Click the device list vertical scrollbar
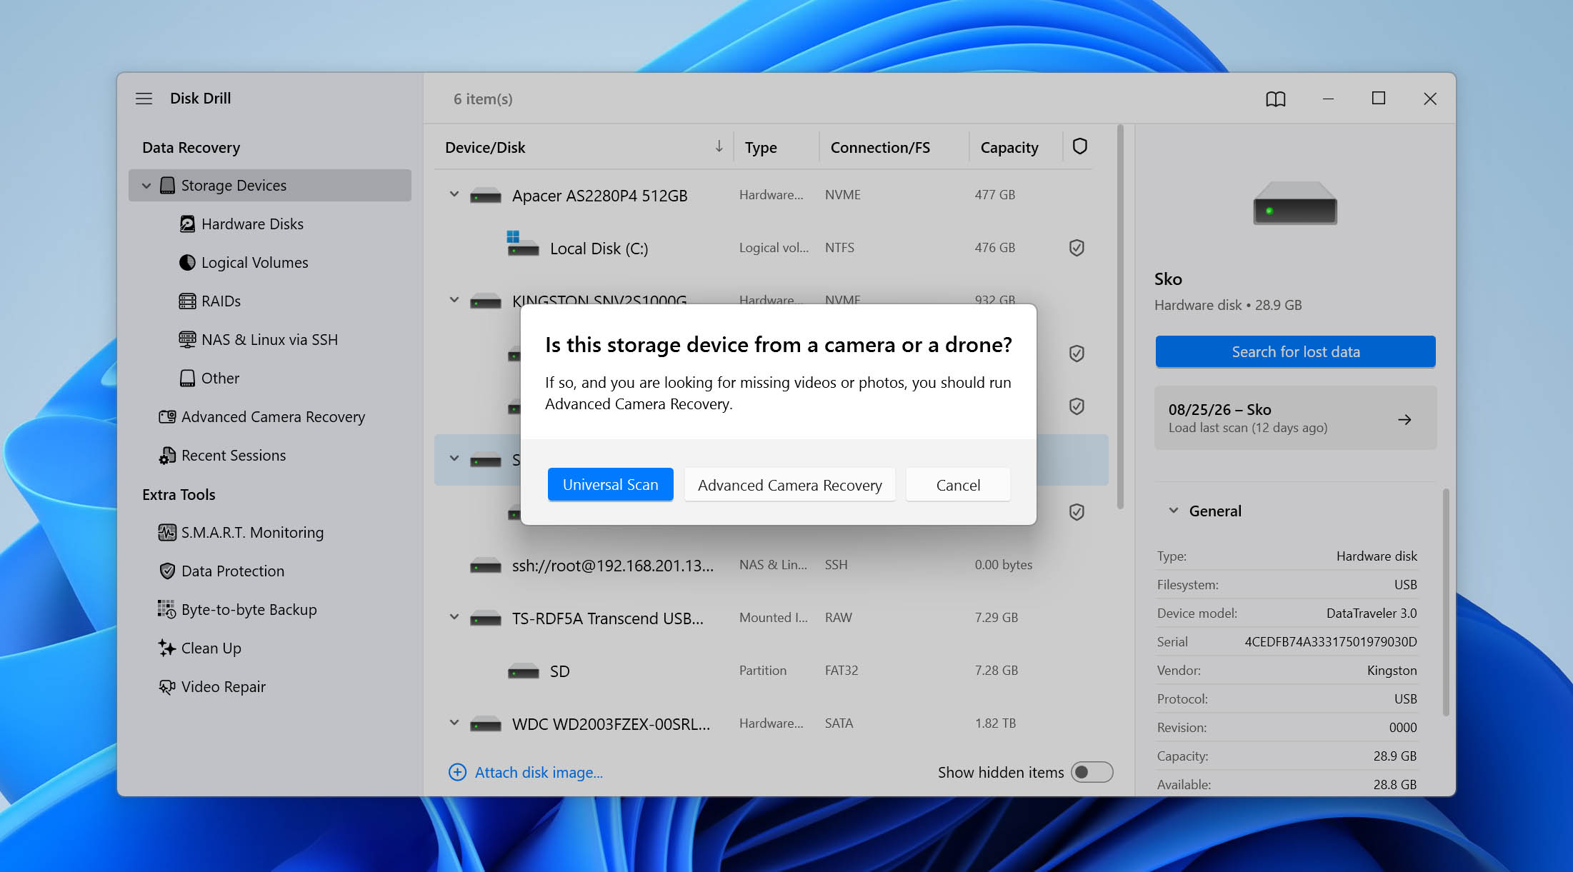Screen dimensions: 1573x872 click(x=1120, y=318)
